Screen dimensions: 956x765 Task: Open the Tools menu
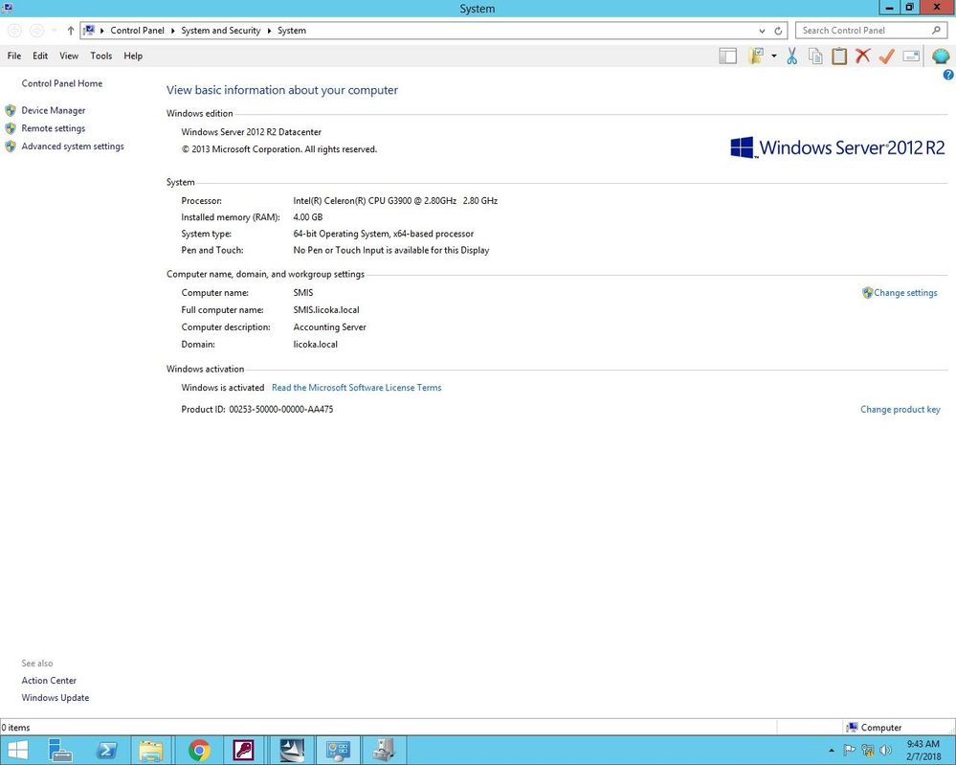pos(101,56)
